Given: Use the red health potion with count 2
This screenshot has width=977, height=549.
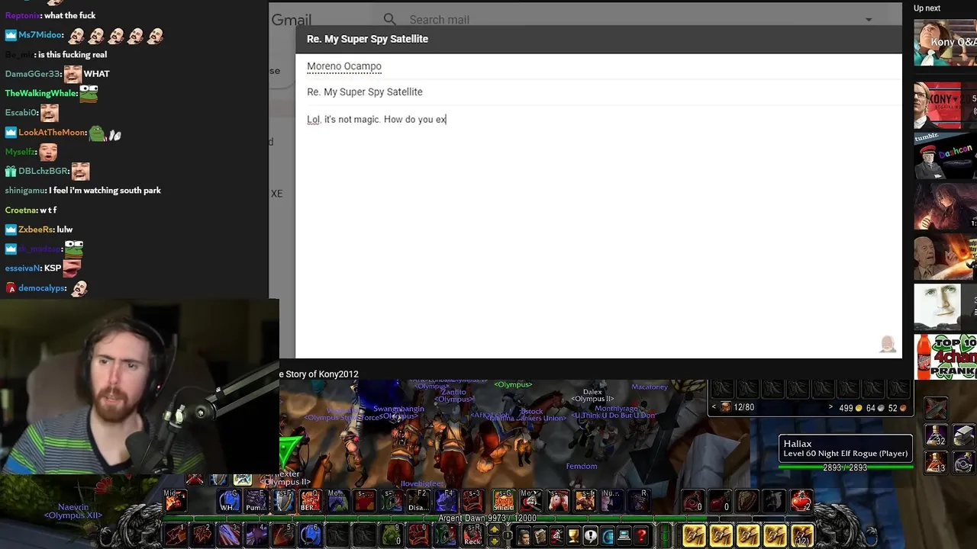Looking at the screenshot, I should (801, 500).
